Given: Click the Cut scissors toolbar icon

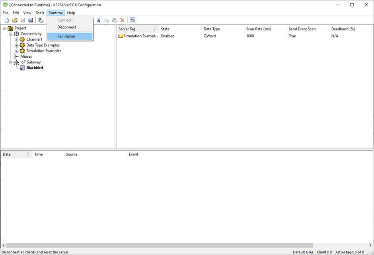Looking at the screenshot, I should (x=99, y=20).
